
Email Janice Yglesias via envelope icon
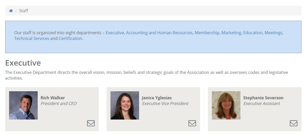tap(192, 123)
